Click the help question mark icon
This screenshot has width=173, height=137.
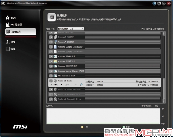point(154,3)
